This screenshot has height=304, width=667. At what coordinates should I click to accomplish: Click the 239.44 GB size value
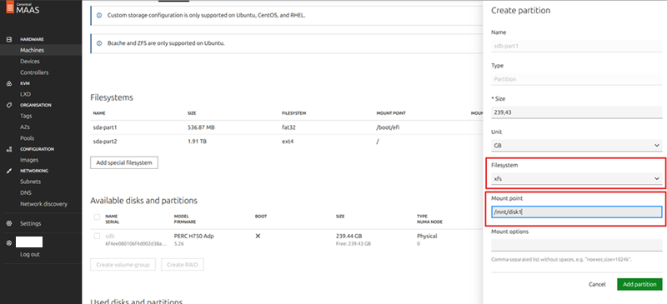(x=349, y=236)
